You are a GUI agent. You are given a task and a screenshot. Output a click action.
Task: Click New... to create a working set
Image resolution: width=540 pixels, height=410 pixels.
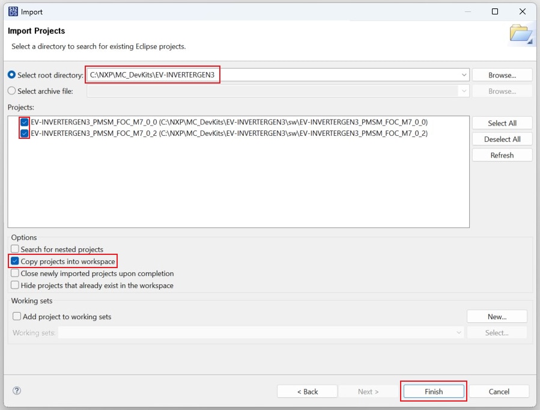coord(497,316)
